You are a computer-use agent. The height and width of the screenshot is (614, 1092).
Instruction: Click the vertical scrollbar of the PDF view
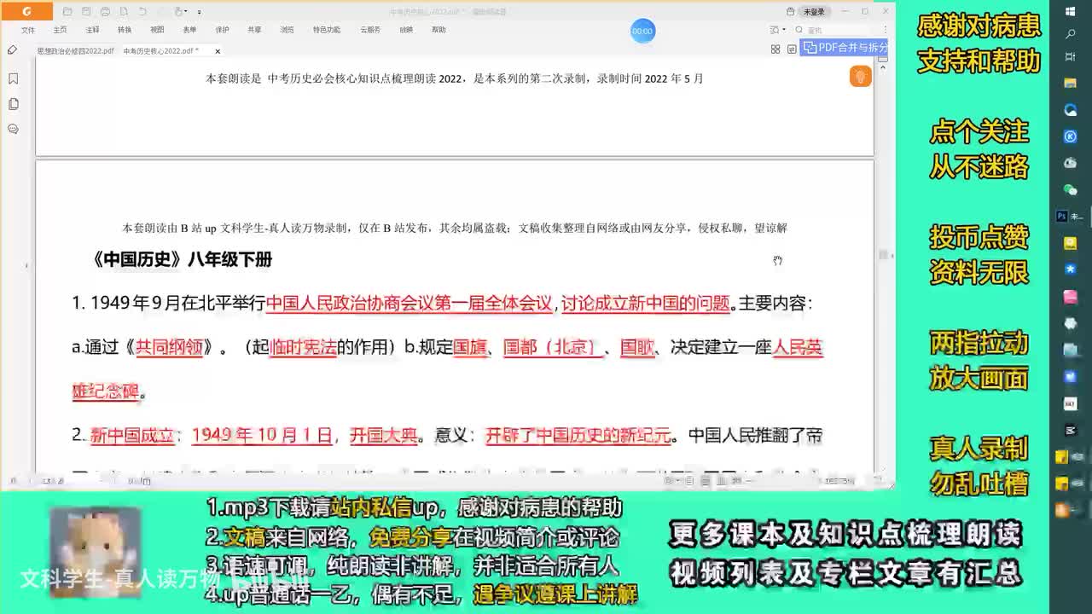tap(884, 256)
